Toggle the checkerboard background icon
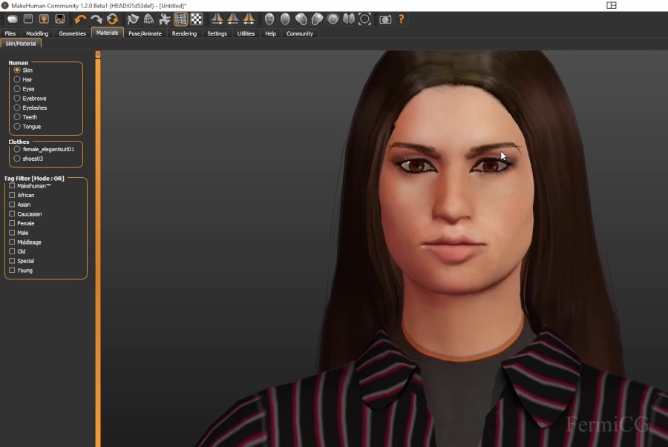 tap(197, 19)
